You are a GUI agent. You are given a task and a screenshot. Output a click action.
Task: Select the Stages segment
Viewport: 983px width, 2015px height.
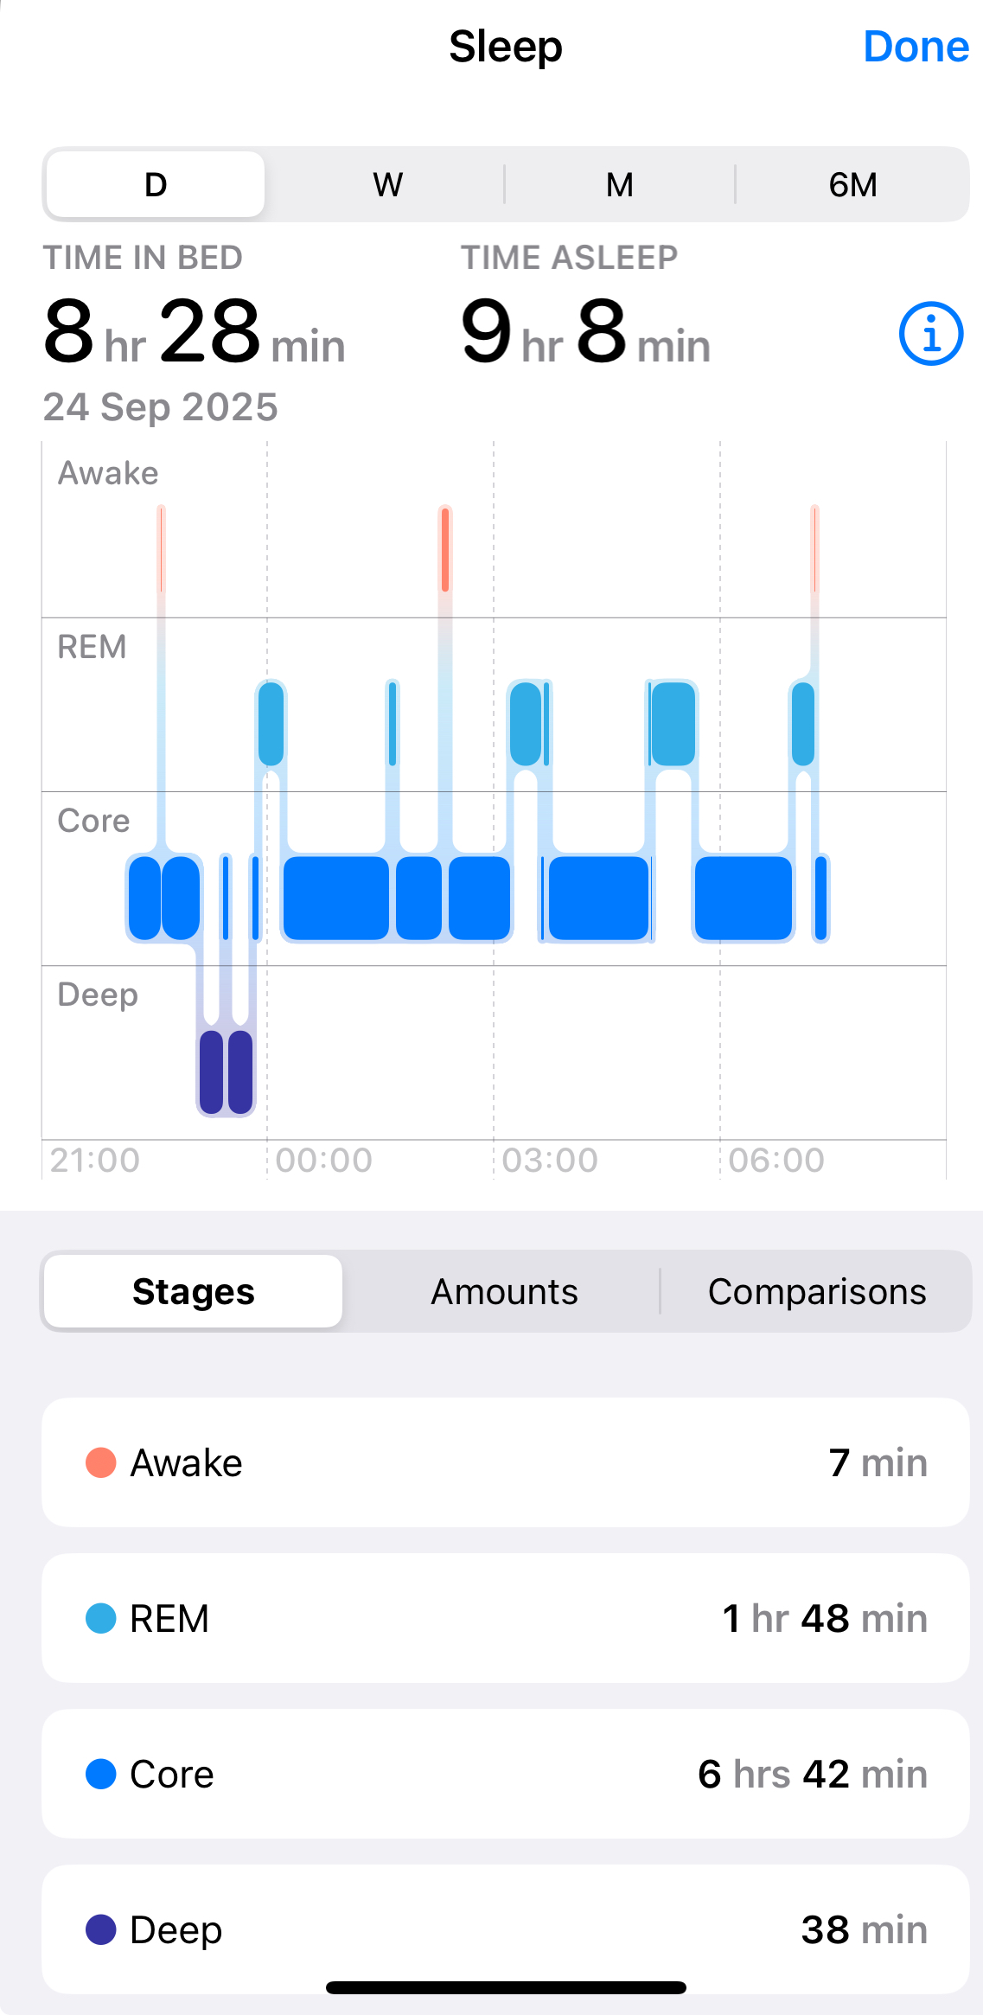(194, 1291)
